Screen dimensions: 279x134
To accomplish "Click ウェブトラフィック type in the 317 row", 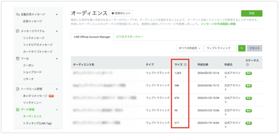I will pyautogui.click(x=158, y=123).
